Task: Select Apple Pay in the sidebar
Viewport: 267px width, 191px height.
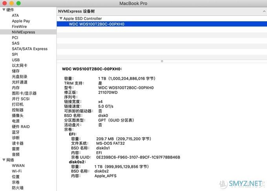Action: click(21, 21)
